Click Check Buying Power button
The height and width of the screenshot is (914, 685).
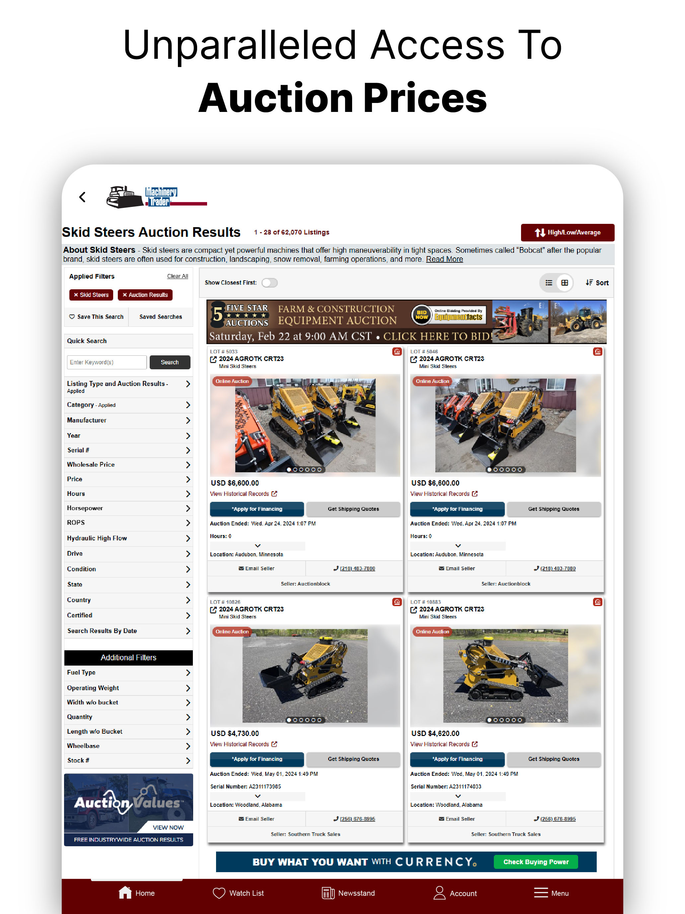point(536,862)
